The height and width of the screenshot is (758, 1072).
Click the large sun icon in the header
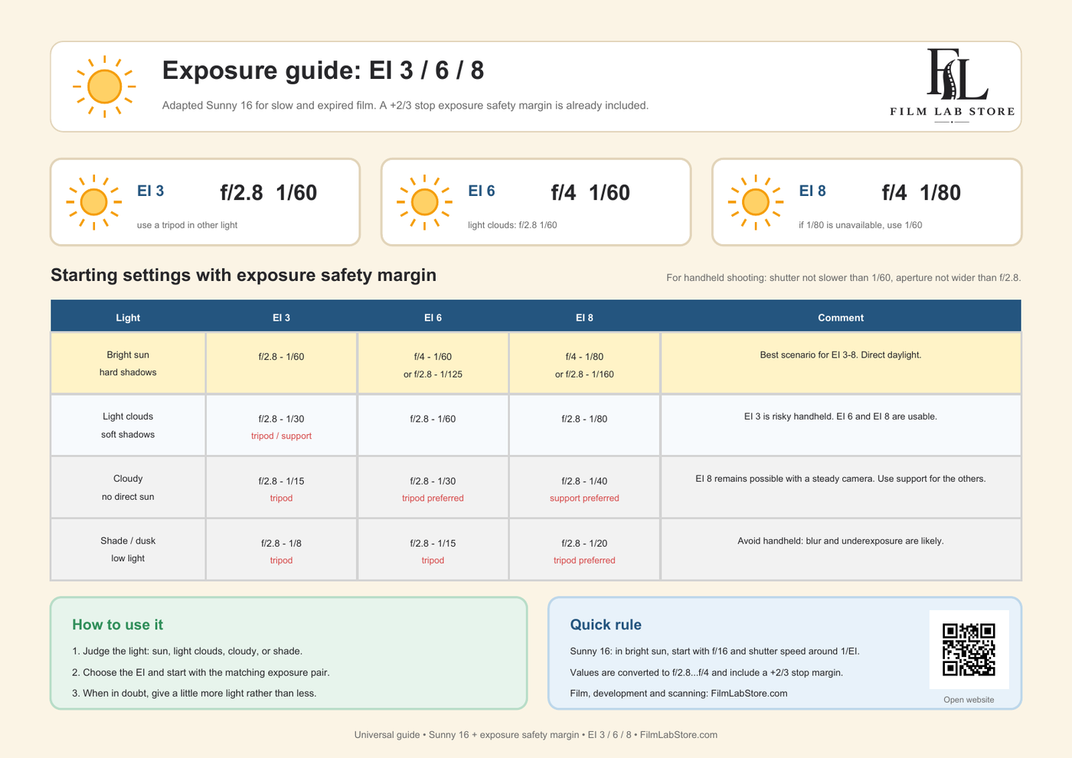(x=105, y=87)
